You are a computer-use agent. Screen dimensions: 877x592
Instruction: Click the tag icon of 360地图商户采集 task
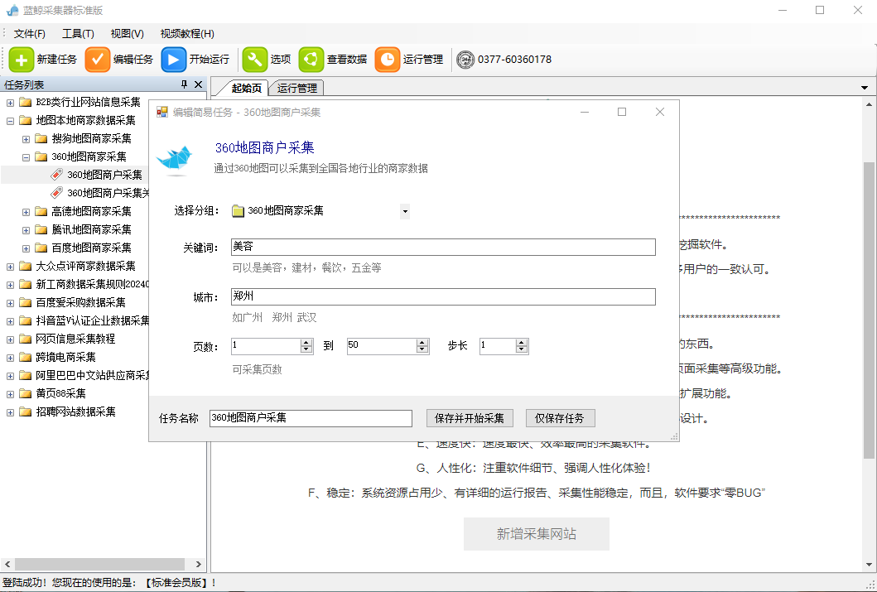click(56, 175)
